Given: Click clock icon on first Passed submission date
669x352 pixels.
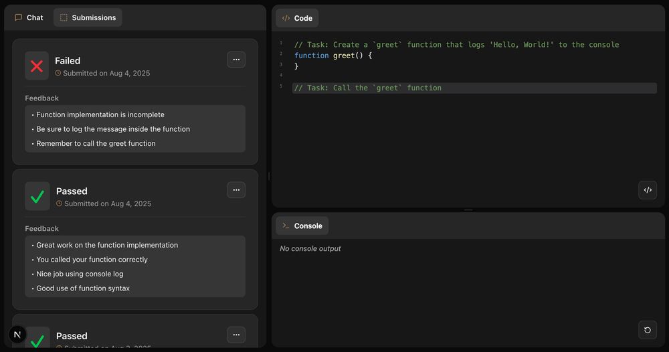Looking at the screenshot, I should (x=59, y=203).
